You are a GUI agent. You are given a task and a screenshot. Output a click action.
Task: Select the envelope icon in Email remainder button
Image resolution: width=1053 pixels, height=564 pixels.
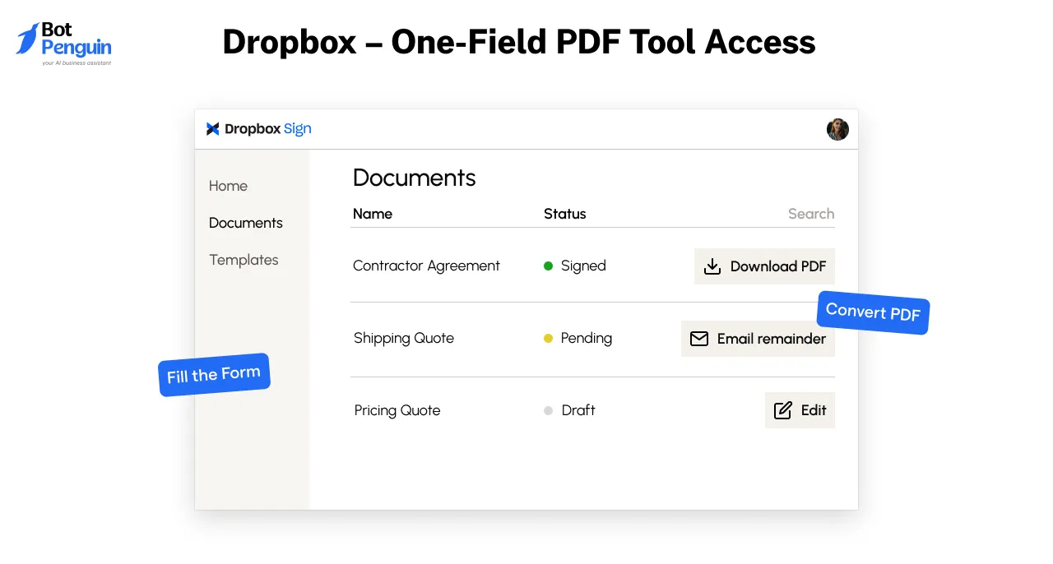(699, 339)
